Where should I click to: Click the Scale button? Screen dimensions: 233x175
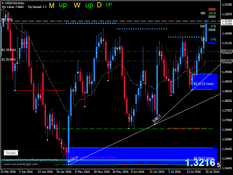click(x=11, y=153)
